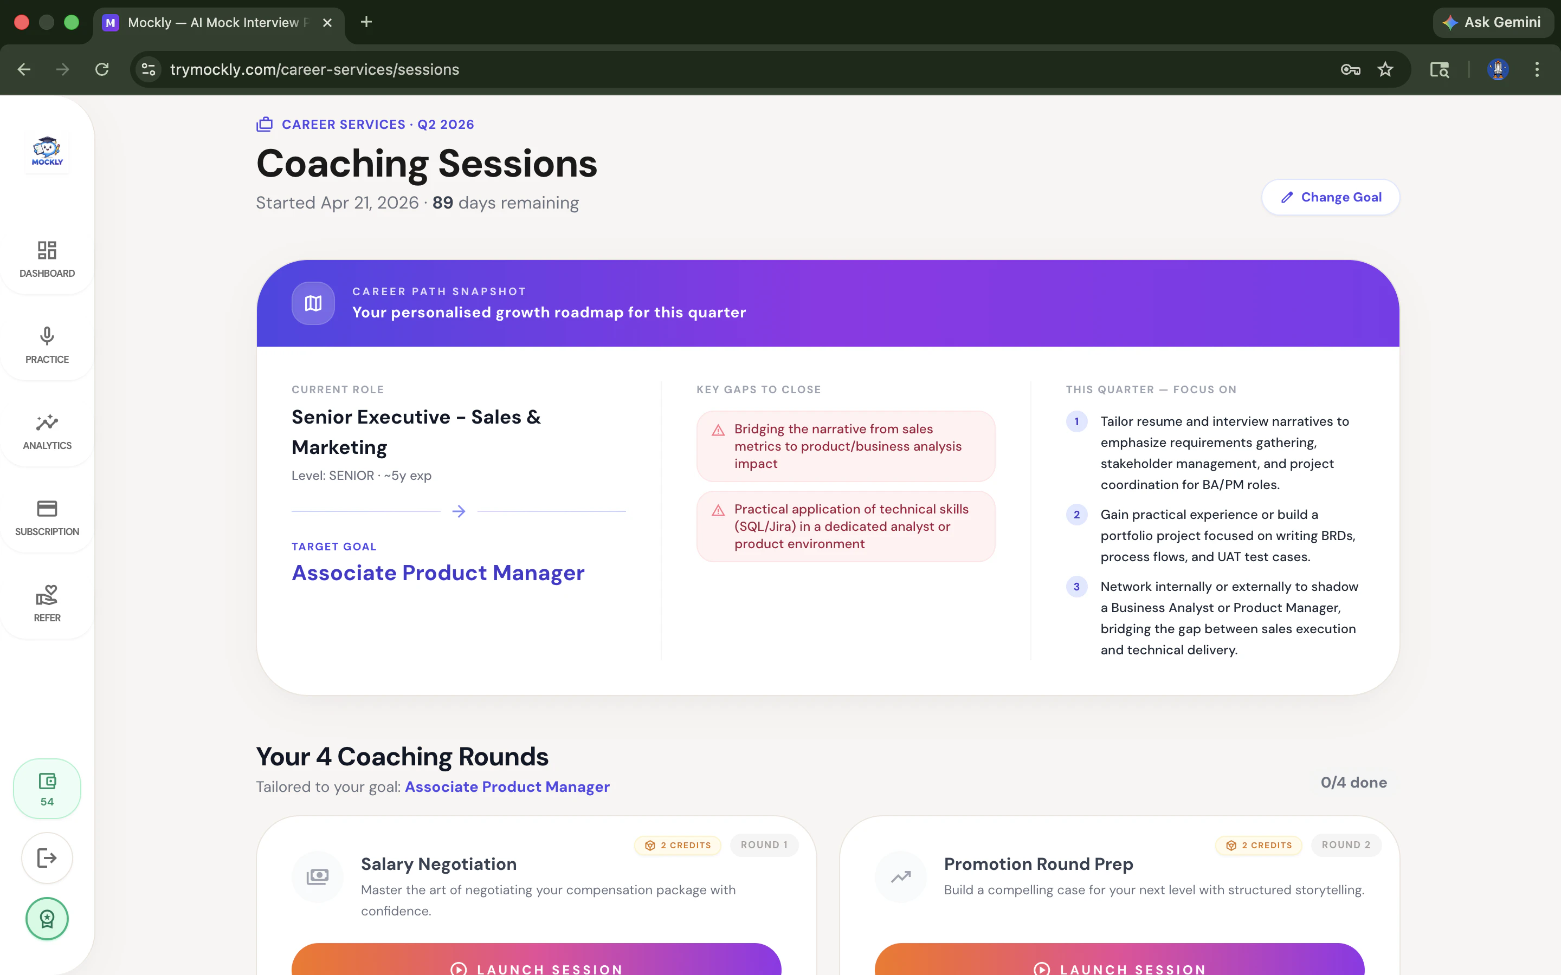Click the Change Goal button
This screenshot has height=975, width=1561.
tap(1330, 197)
